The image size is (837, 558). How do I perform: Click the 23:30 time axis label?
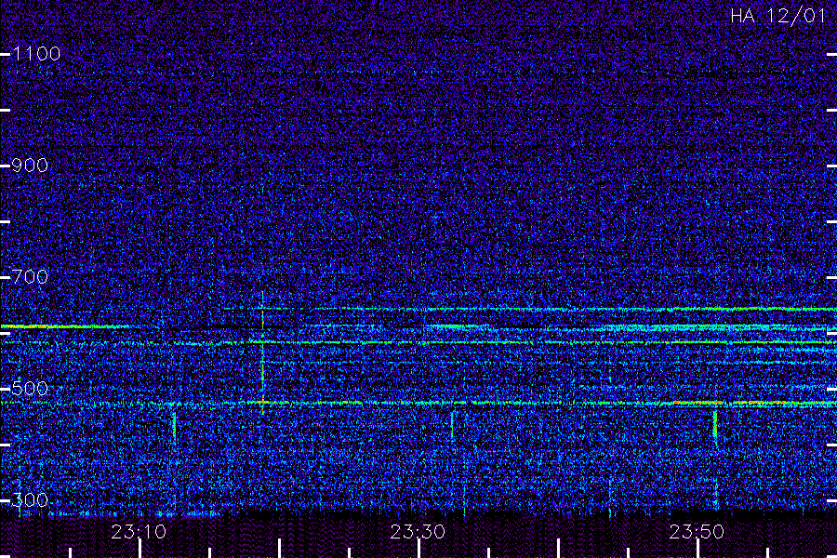point(418,532)
